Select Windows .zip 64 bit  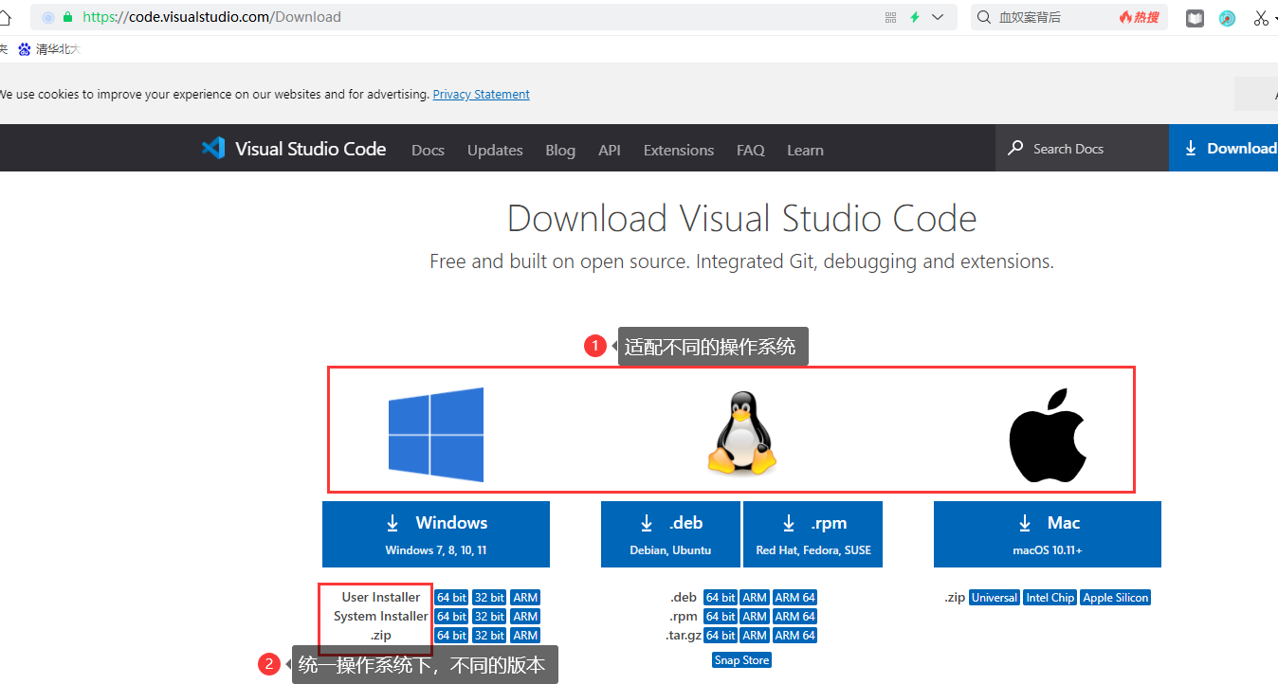[451, 635]
